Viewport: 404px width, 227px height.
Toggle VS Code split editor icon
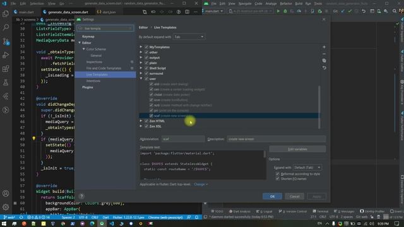click(187, 12)
